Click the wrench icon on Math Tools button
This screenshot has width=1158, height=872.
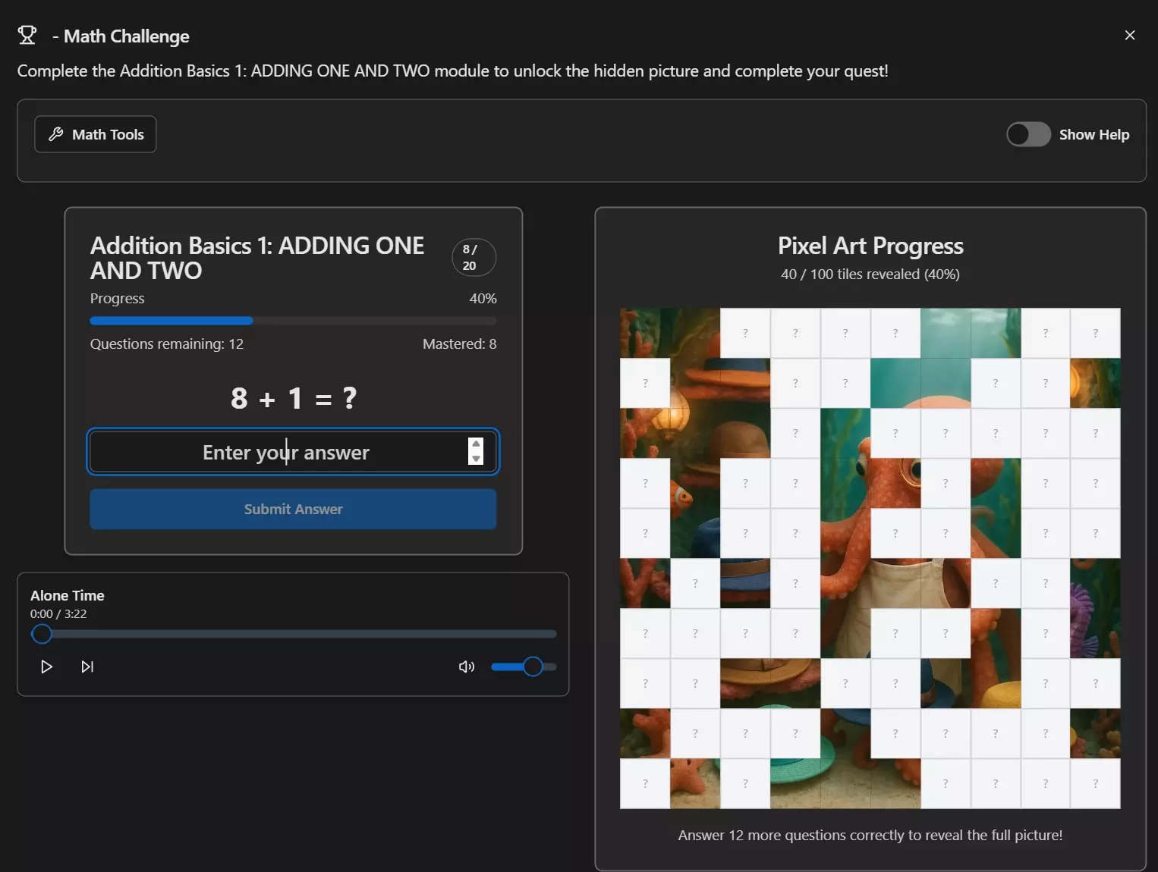[x=57, y=134]
